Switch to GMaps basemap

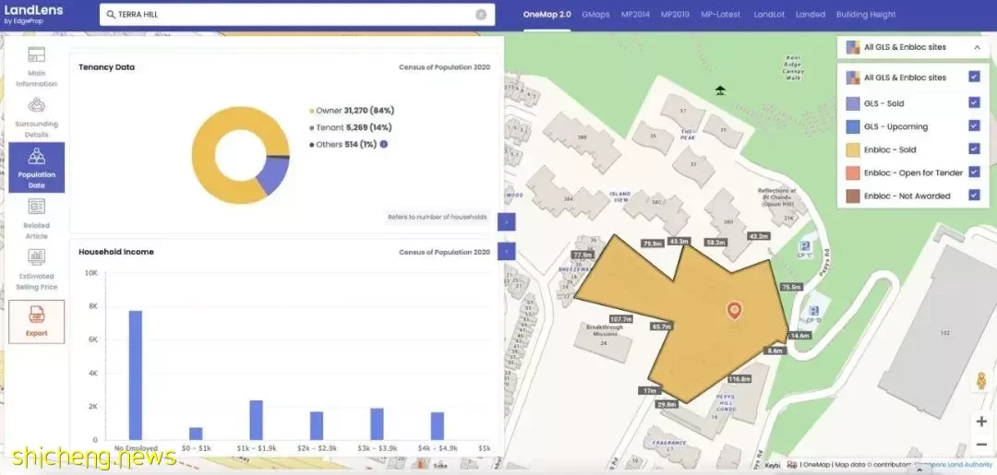[x=595, y=15]
